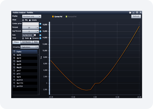Click the Current Pnl orange legend swatch
The height and width of the screenshot is (109, 153).
pyautogui.click(x=53, y=17)
